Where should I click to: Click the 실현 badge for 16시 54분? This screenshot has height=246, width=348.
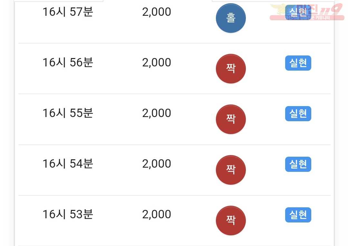[x=298, y=164]
